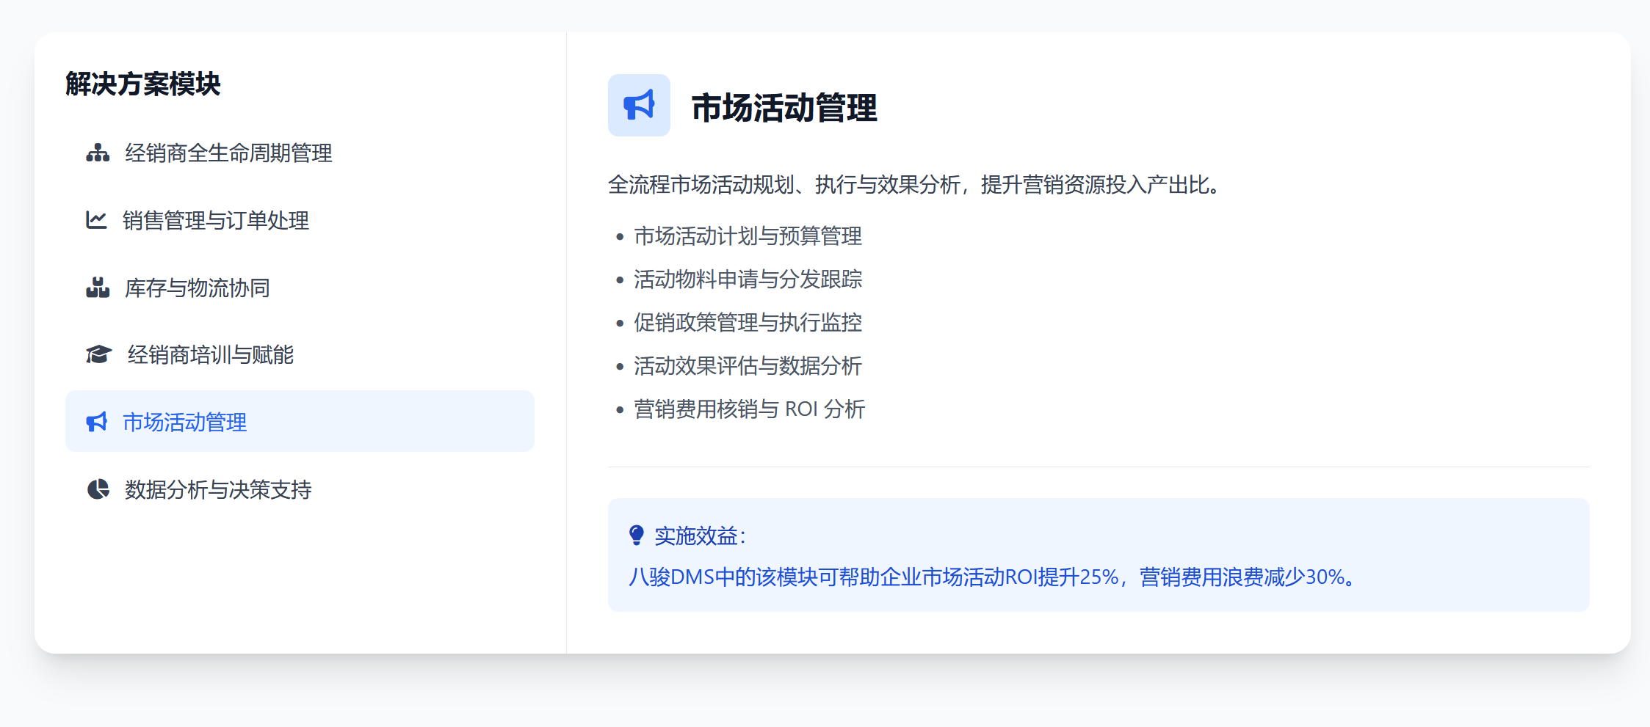
Task: Click the 实施效益 benefit text box
Action: pos(1098,555)
